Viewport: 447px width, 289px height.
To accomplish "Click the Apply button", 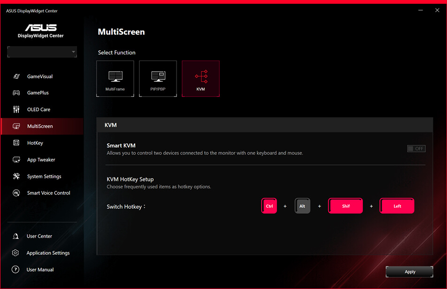I will (409, 272).
